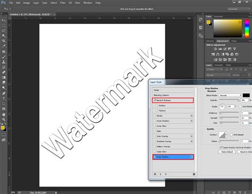This screenshot has height=194, width=252.
Task: Add a Levels adjustment
Action: (x=220, y=49)
